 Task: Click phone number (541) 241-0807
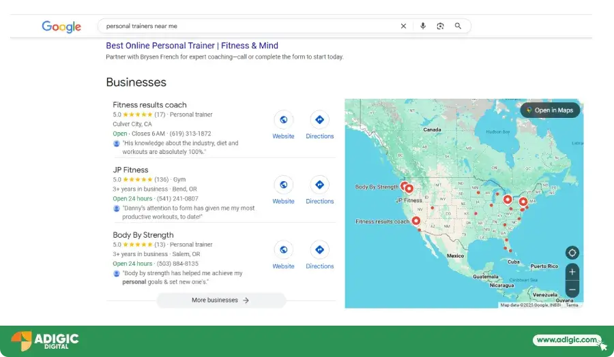(x=177, y=198)
